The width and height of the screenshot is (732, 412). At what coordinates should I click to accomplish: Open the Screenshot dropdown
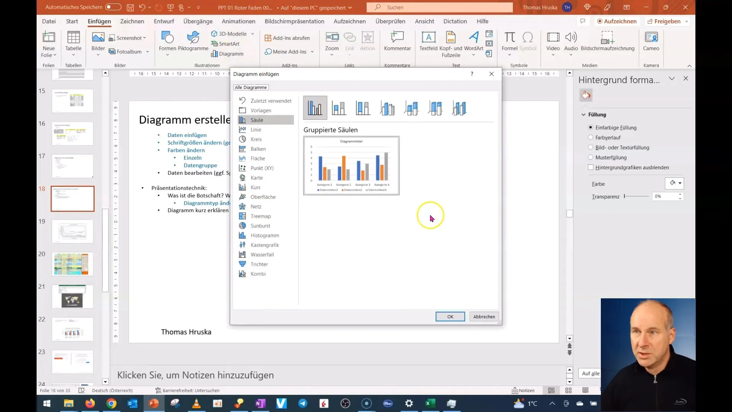pos(144,38)
